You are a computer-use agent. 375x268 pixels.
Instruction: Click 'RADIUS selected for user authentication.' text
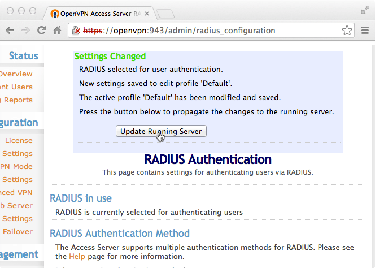tap(151, 69)
